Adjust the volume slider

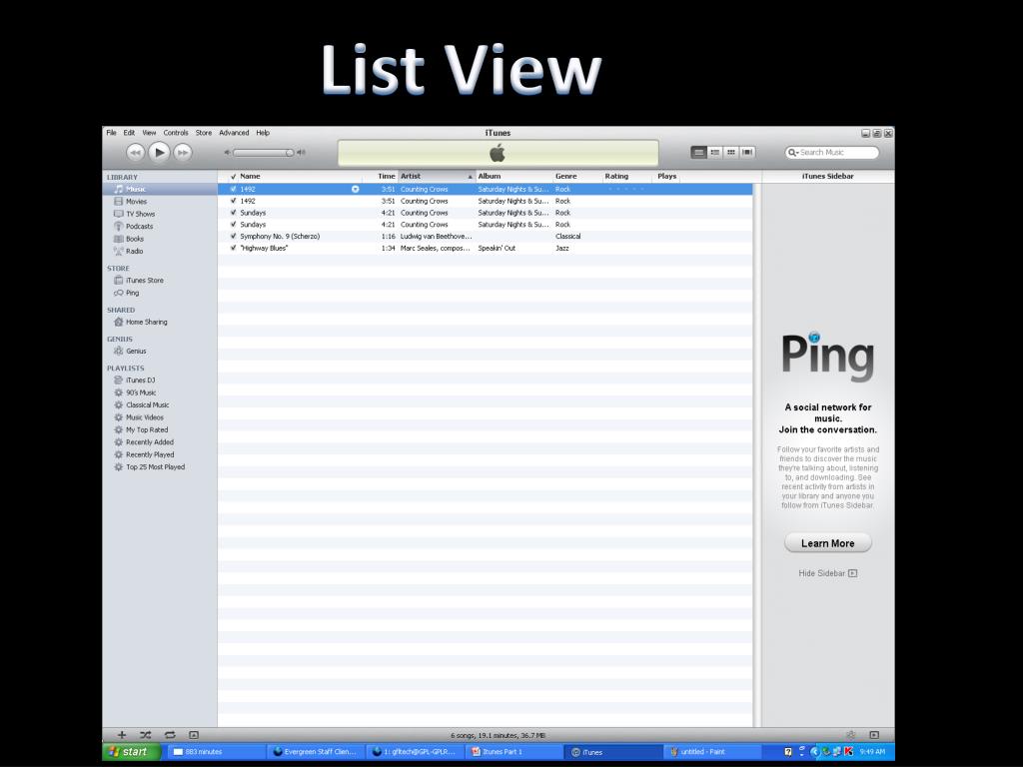264,153
